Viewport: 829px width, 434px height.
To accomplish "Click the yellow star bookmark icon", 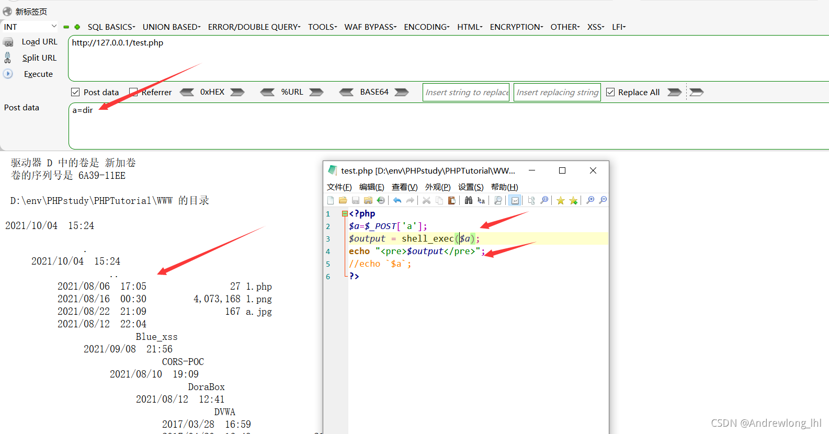I will pos(561,200).
